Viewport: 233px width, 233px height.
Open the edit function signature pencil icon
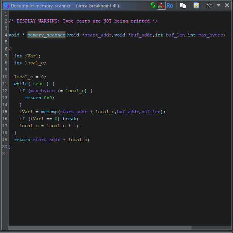[x=196, y=6]
